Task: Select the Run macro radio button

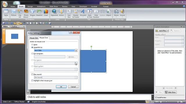Action: (32, 60)
